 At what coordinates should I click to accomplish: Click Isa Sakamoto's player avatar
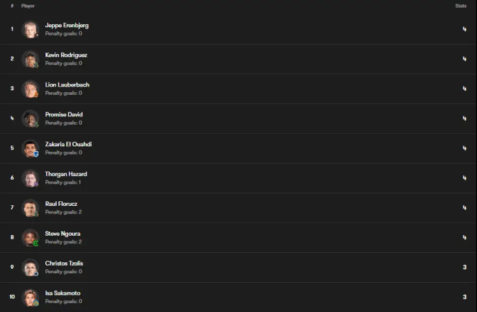pyautogui.click(x=31, y=297)
